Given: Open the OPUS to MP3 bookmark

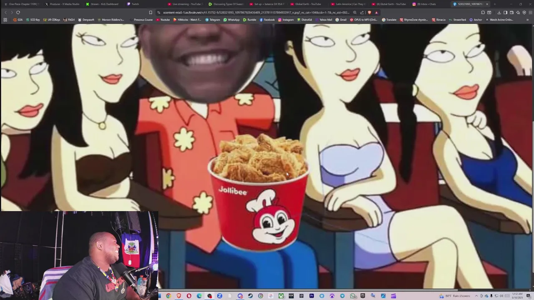Looking at the screenshot, I should (x=363, y=20).
